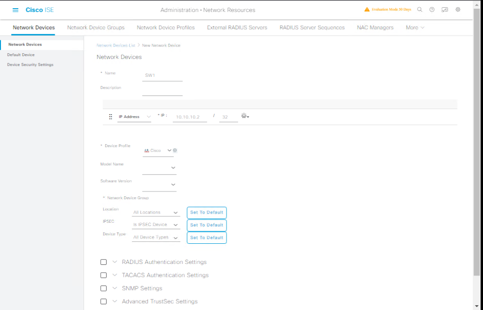Click the Network Devices page heading
The height and width of the screenshot is (310, 483).
[119, 57]
